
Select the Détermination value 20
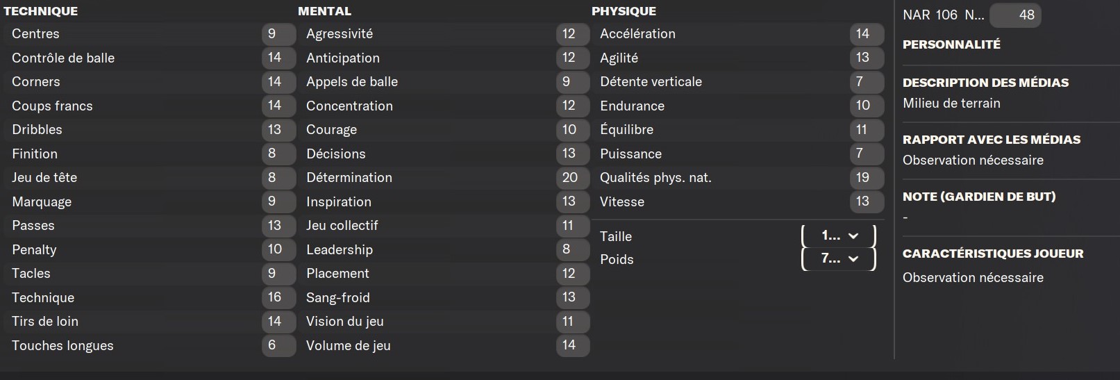[573, 178]
